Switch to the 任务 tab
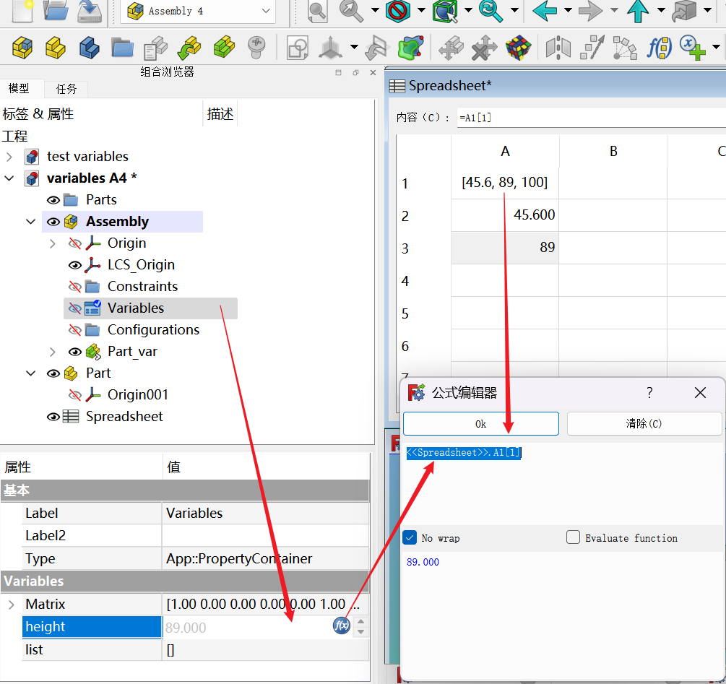This screenshot has height=684, width=726. (x=66, y=89)
